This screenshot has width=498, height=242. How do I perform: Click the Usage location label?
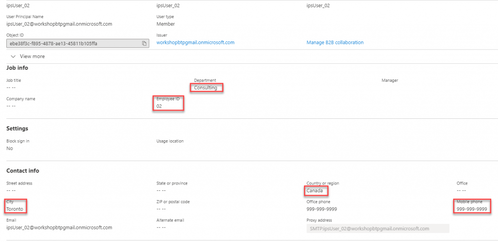tap(170, 141)
